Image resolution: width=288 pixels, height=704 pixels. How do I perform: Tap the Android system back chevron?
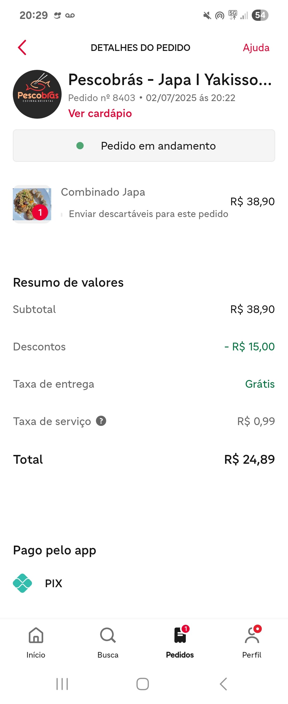(x=223, y=684)
